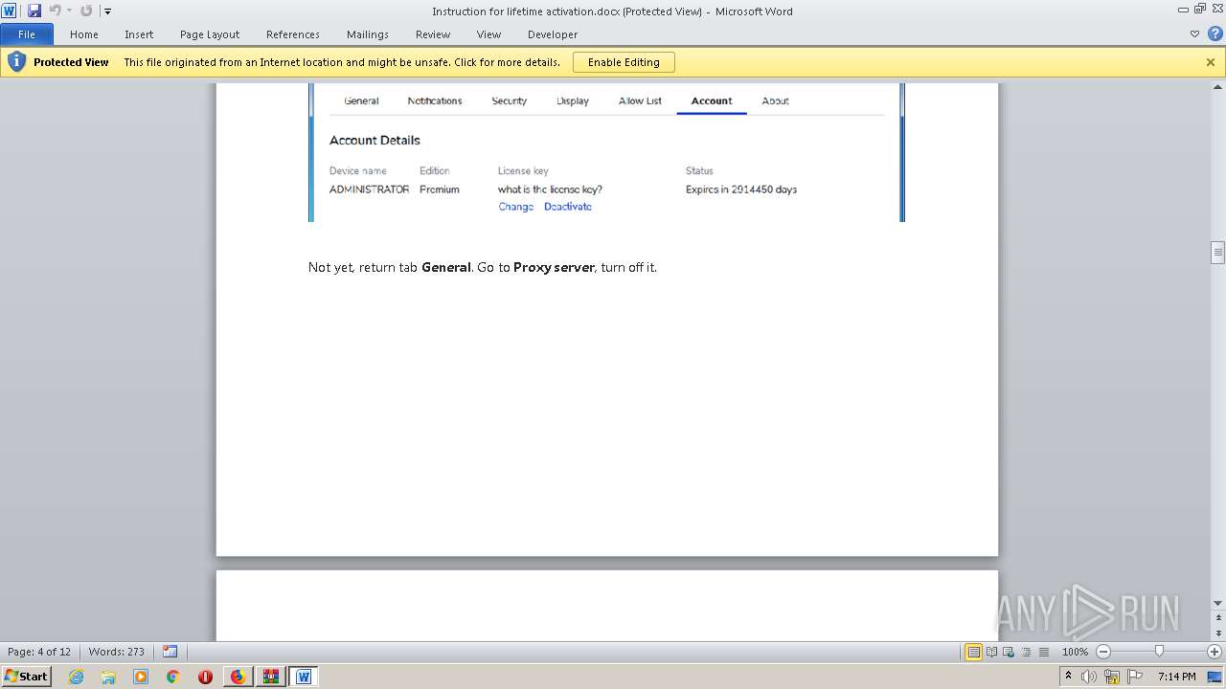Image resolution: width=1226 pixels, height=689 pixels.
Task: Open Firefox from taskbar
Action: [x=238, y=677]
